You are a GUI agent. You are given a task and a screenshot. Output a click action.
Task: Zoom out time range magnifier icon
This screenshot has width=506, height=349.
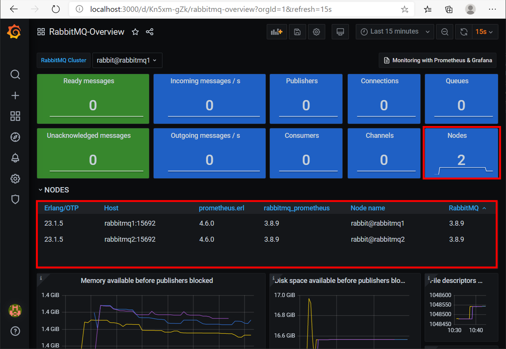pyautogui.click(x=444, y=32)
